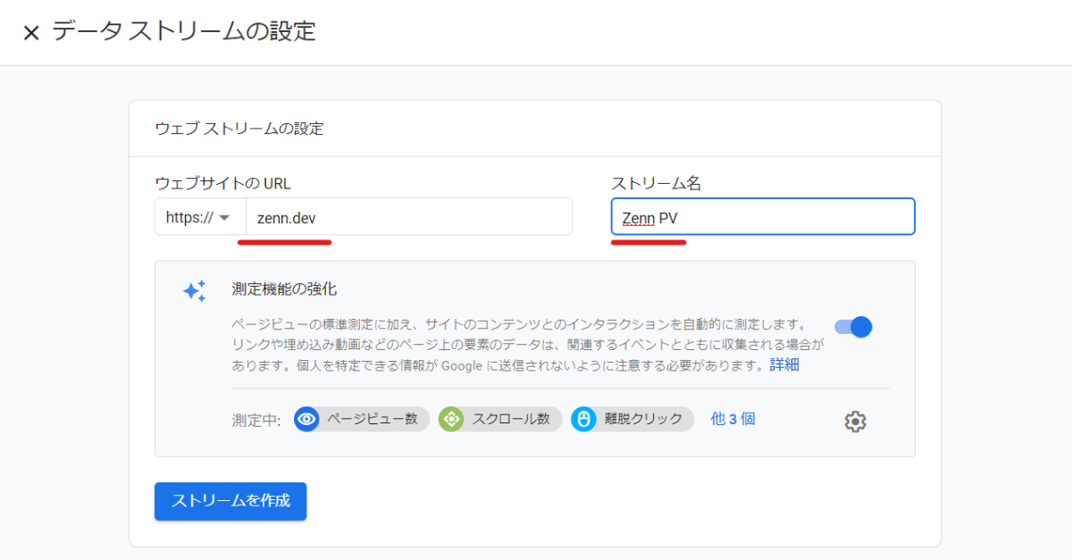Viewport: 1072px width, 560px height.
Task: Open the enhanced measurement settings gear
Action: point(856,422)
